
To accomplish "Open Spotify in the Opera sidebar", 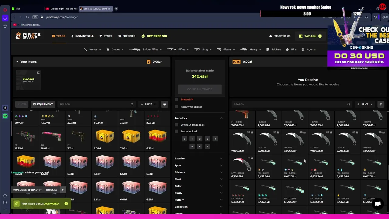I will click(5, 116).
